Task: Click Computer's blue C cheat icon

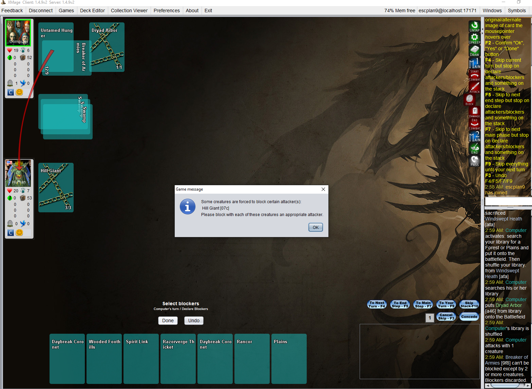Action: [11, 92]
